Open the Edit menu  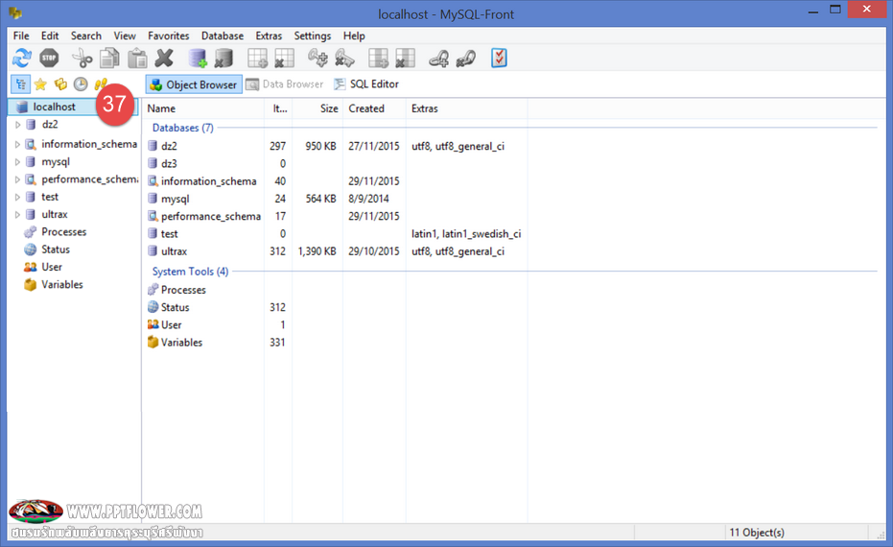(50, 36)
